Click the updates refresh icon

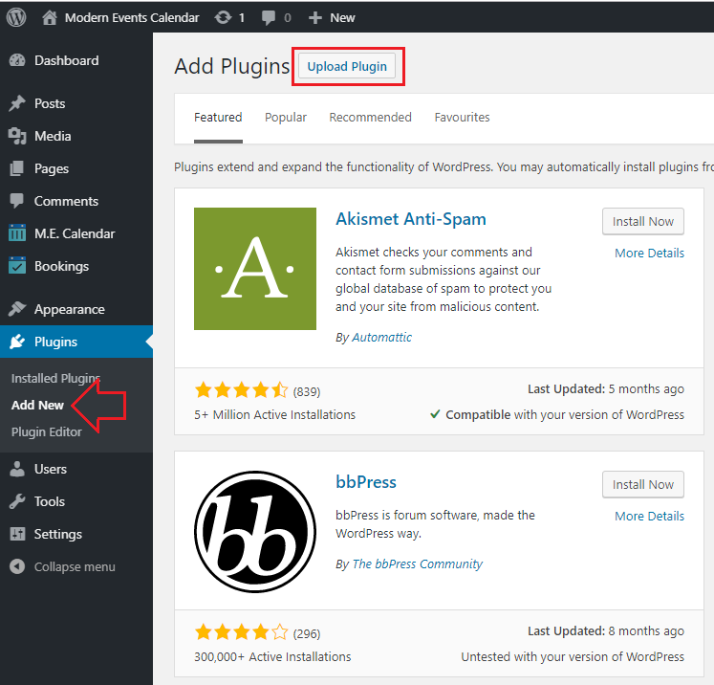pyautogui.click(x=223, y=17)
